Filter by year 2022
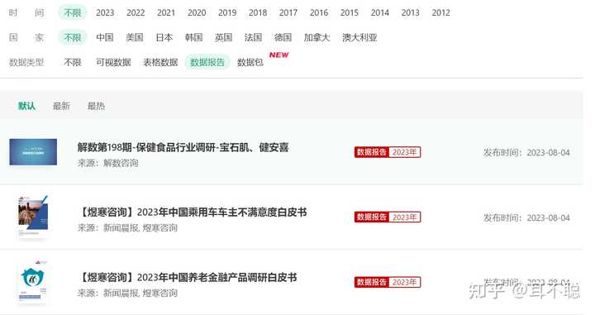This screenshot has width=595, height=315. tap(136, 12)
